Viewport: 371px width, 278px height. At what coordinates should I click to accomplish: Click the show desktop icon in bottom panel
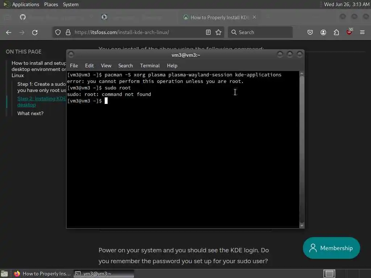(4, 274)
